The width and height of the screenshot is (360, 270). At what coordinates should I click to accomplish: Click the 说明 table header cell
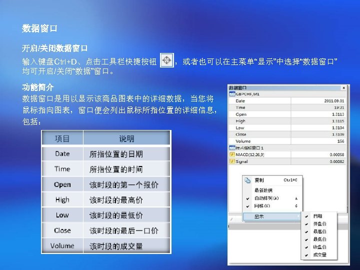click(x=126, y=138)
